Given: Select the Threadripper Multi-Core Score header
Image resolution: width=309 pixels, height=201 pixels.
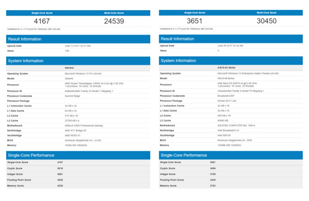Looking at the screenshot, I should [114, 13].
